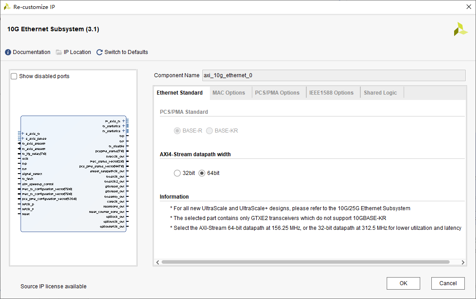Expand the rx_statistics interface port
476x299 pixels.
(x=124, y=131)
